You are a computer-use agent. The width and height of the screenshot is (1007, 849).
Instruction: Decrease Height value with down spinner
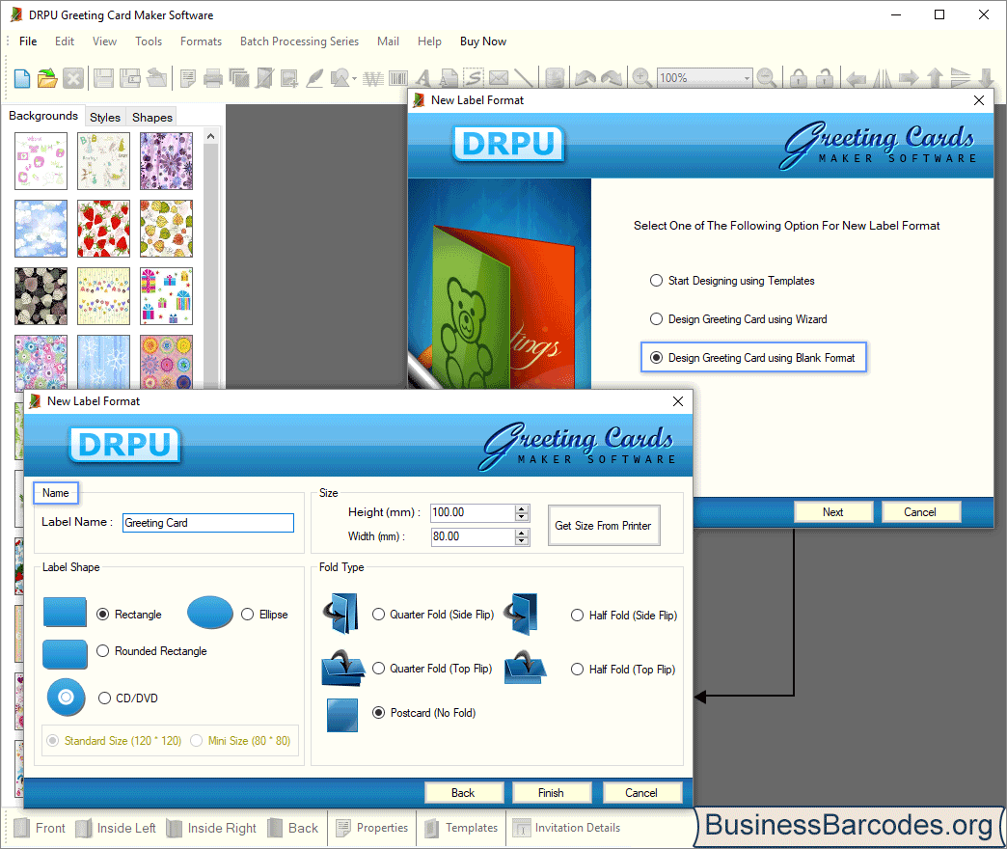pos(522,517)
